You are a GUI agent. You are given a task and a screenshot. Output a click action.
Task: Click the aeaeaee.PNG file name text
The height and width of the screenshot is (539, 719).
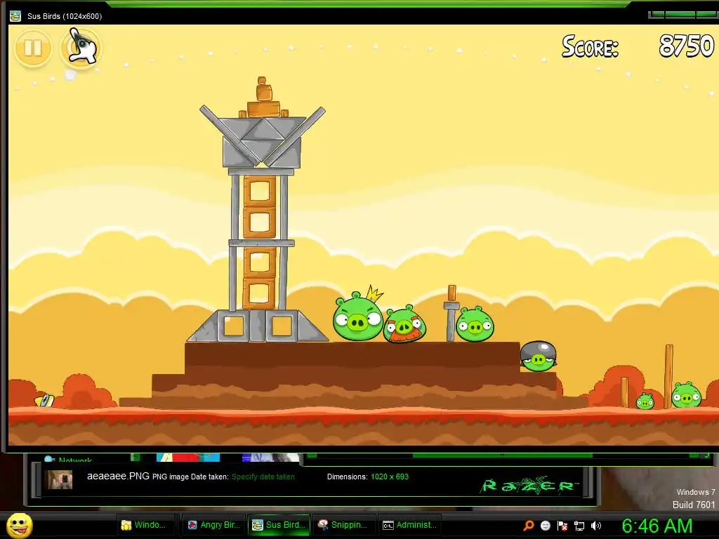[118, 477]
